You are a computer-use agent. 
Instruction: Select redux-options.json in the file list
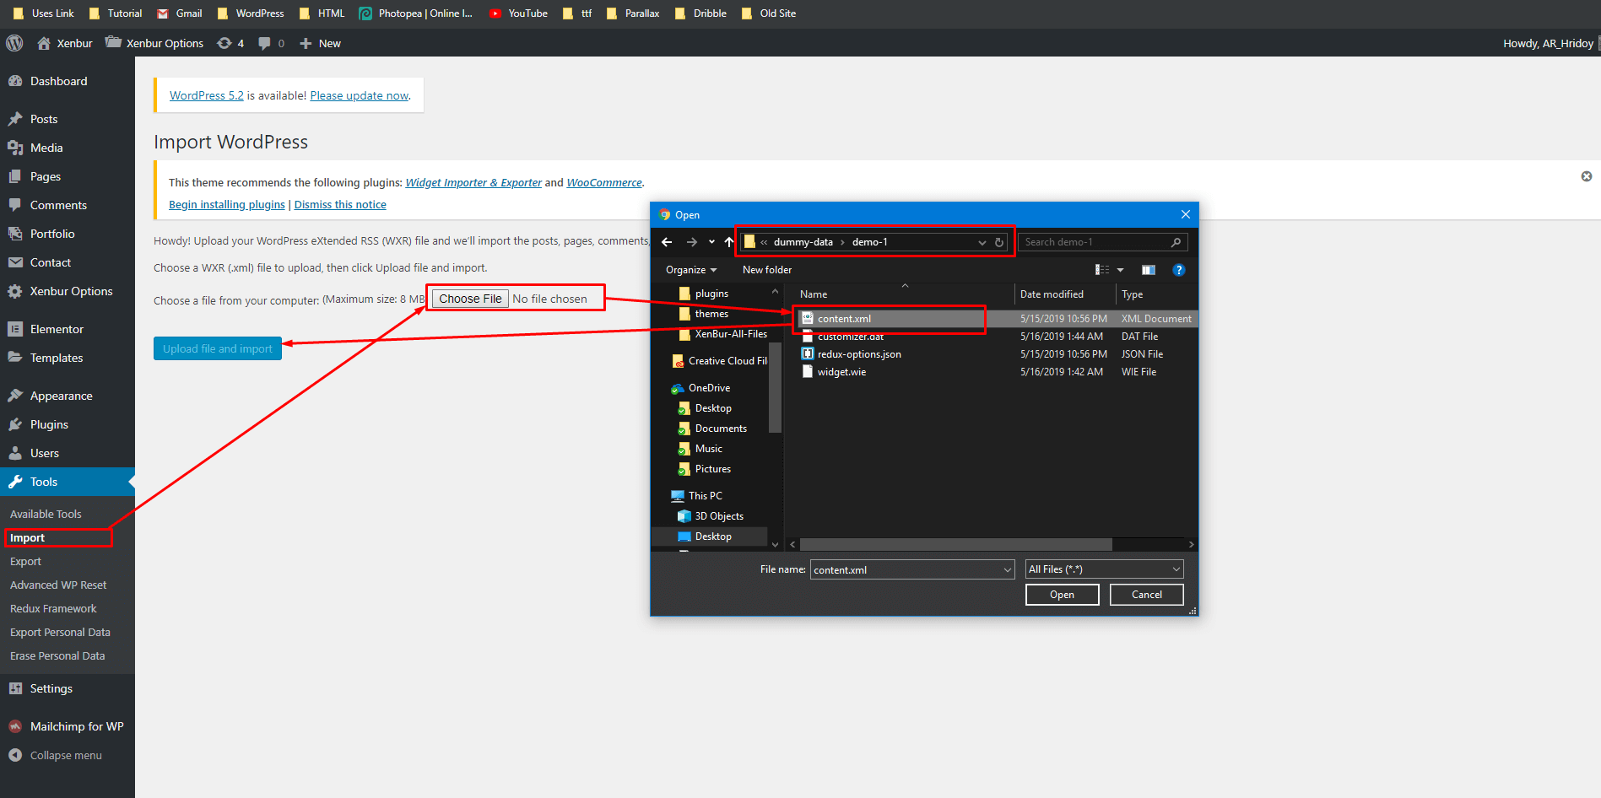[x=858, y=354]
